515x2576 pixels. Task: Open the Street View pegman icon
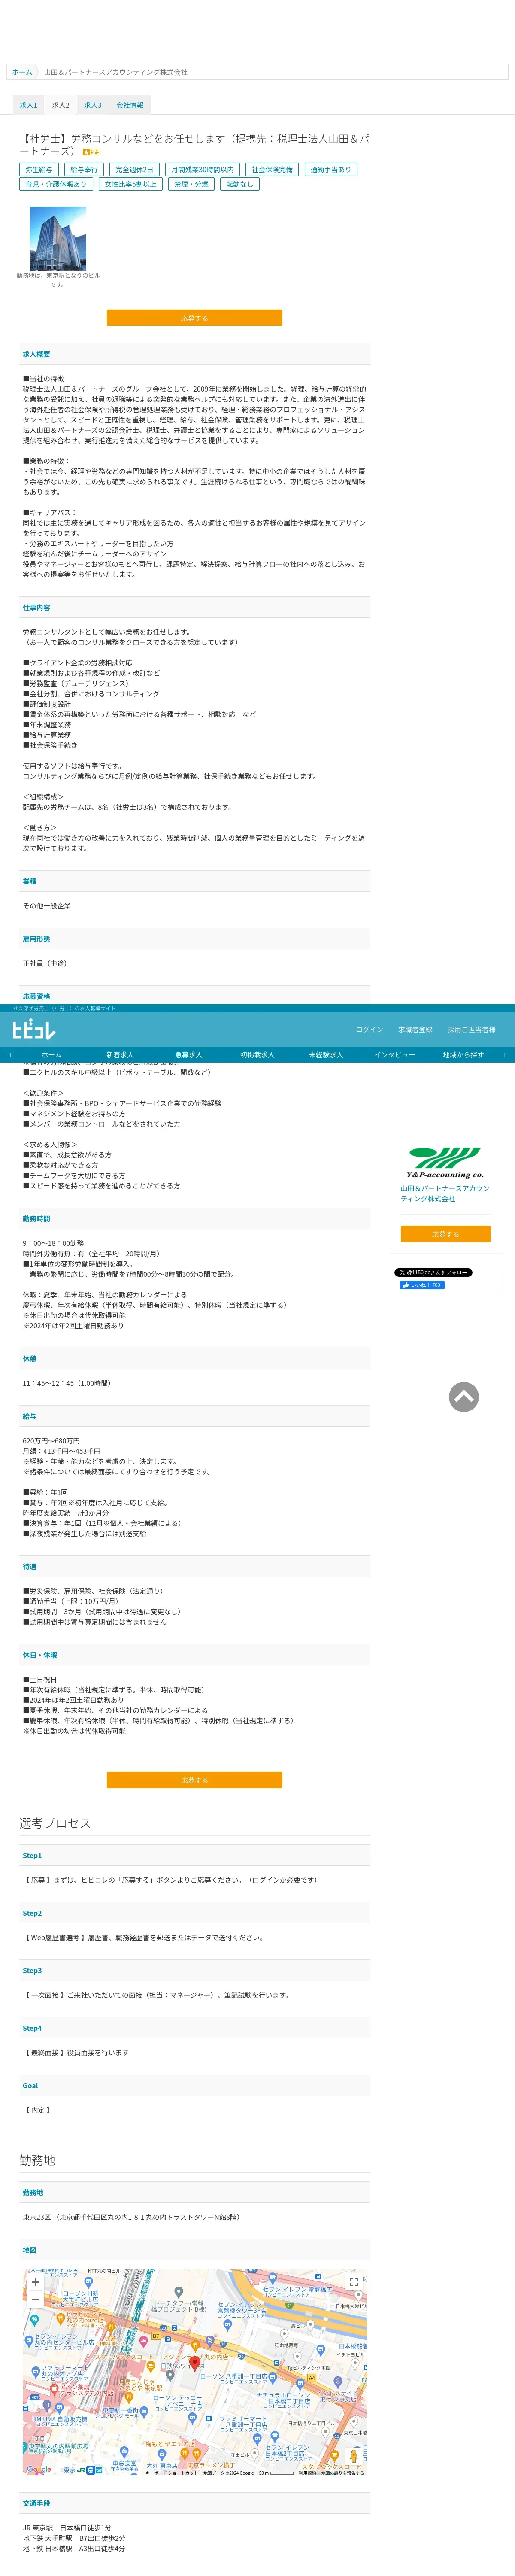coord(353,2456)
